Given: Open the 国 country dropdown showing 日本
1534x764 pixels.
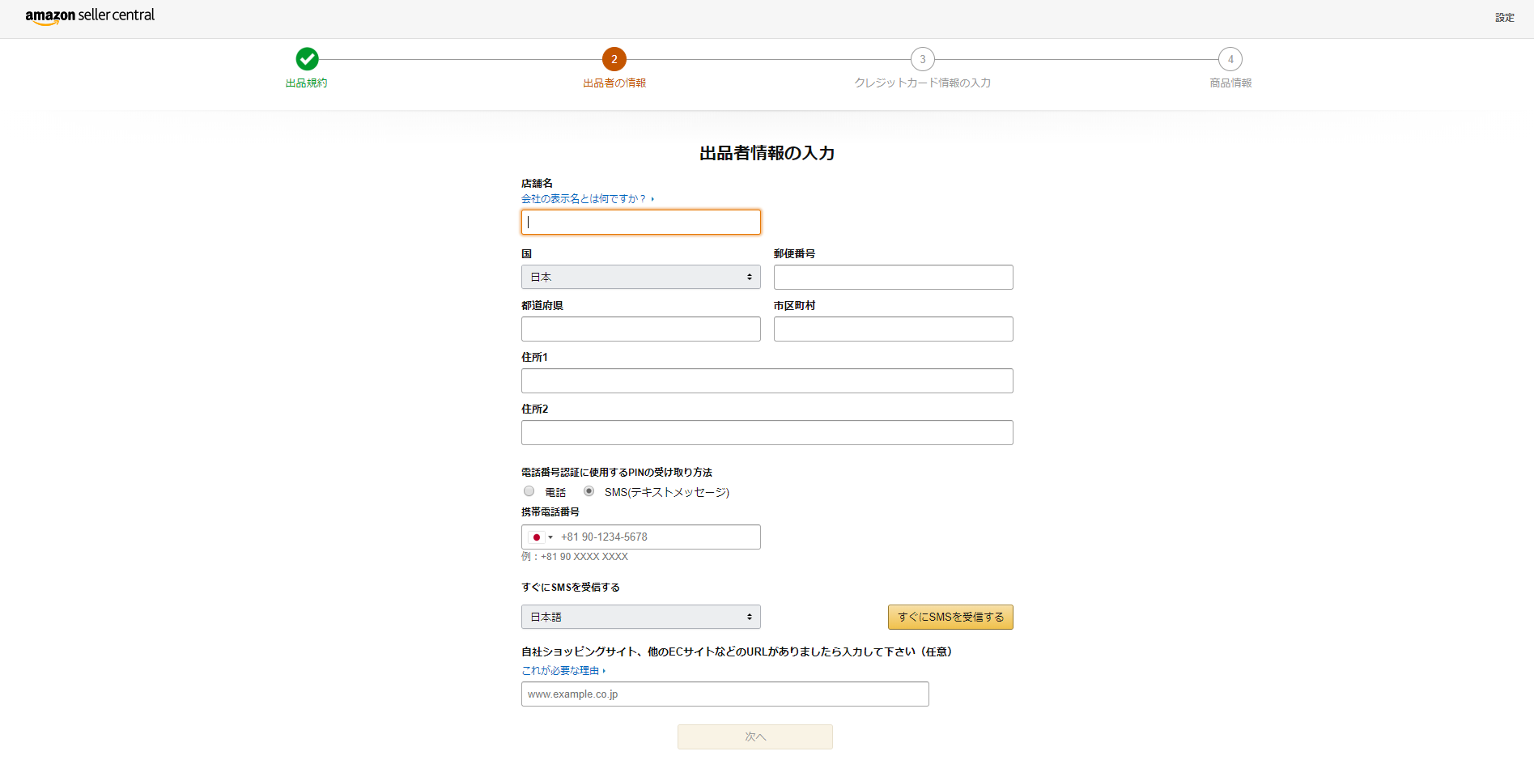Looking at the screenshot, I should point(640,277).
